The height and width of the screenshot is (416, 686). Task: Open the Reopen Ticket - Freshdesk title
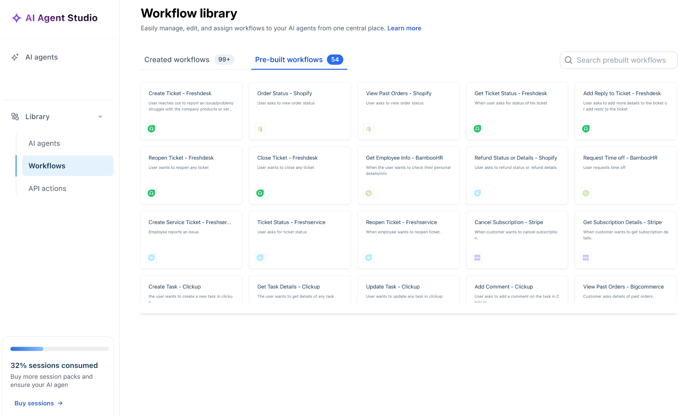181,158
